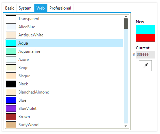Click the eyedropper color picker button
The height and width of the screenshot is (134, 160).
[145, 66]
